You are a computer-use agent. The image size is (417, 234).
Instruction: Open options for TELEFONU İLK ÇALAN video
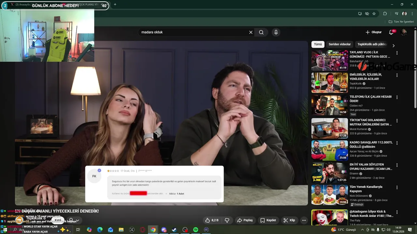[x=397, y=97]
